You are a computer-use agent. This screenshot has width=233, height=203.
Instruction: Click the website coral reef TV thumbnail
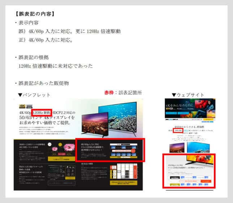click(x=198, y=147)
